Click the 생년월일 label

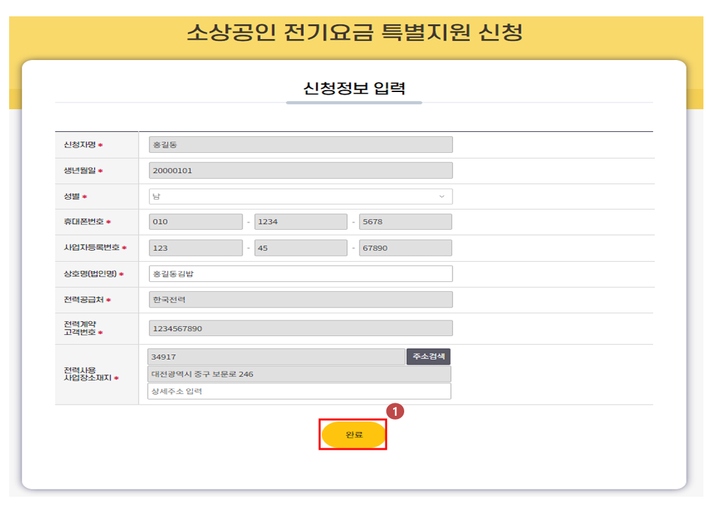[80, 170]
